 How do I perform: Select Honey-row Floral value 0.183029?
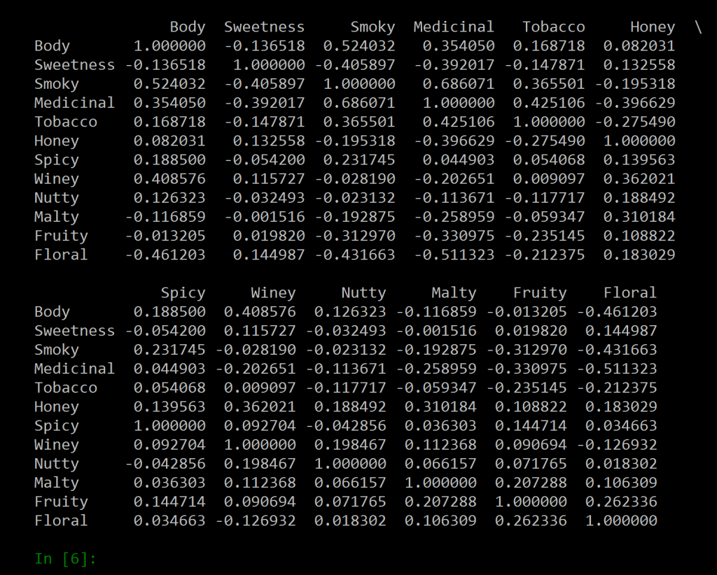621,407
